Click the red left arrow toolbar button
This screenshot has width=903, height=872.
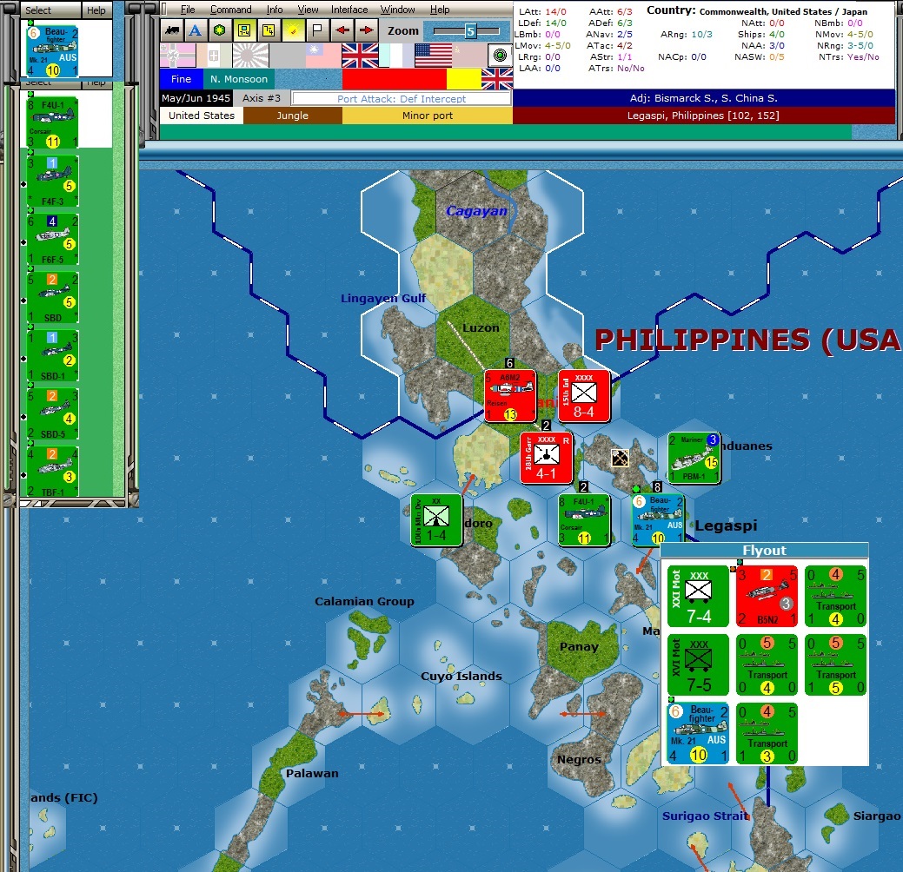(342, 30)
